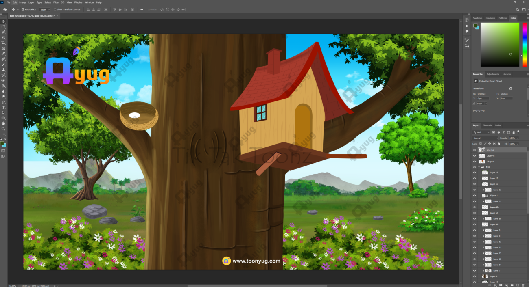Open the Normal blend mode dropdown
This screenshot has width=529, height=287.
pos(485,138)
